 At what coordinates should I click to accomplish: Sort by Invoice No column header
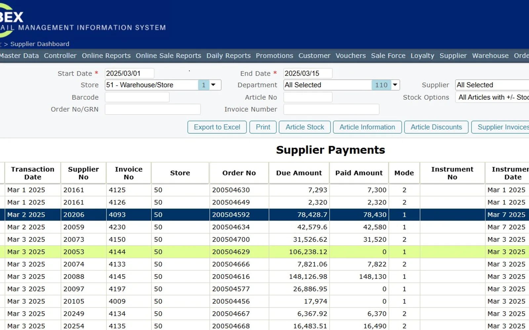click(129, 173)
